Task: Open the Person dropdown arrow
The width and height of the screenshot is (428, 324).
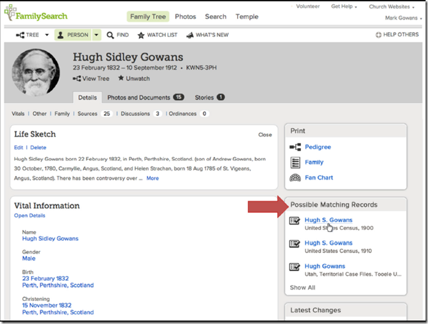Action: (x=97, y=35)
